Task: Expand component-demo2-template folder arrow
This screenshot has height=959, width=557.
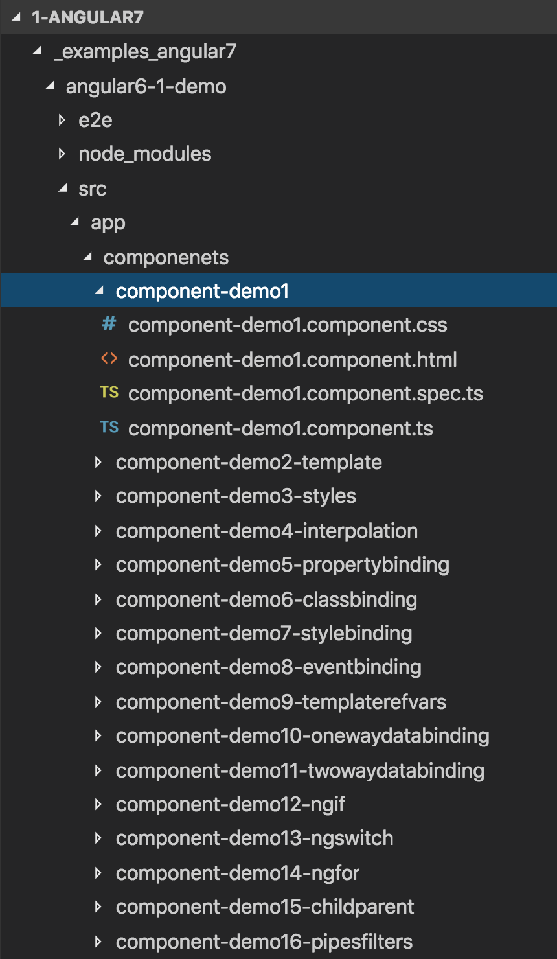Action: point(98,463)
